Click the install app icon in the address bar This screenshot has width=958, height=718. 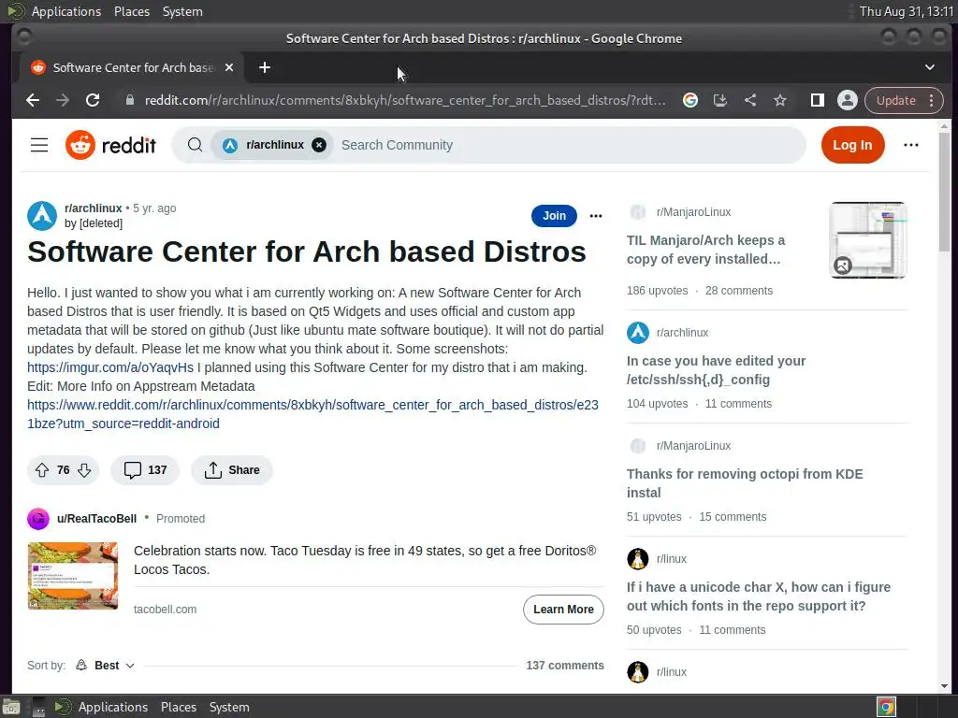point(720,100)
